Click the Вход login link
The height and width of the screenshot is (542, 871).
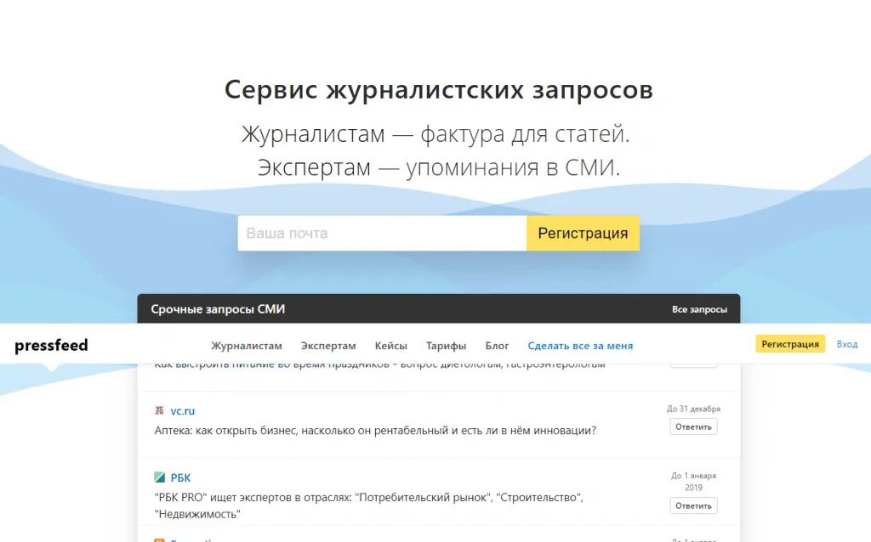point(847,345)
